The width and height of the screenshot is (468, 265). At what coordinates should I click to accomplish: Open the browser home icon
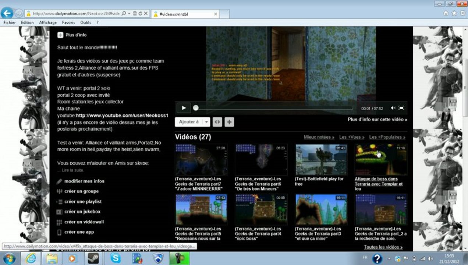click(446, 13)
